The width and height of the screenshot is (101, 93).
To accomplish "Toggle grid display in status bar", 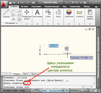I will [36, 90].
